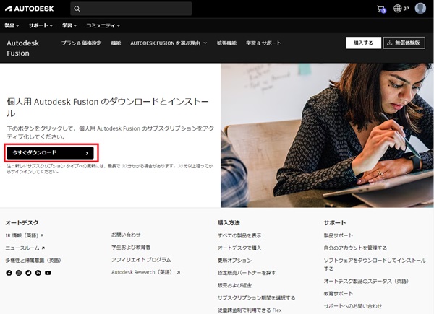Open the 機能 tab

116,43
